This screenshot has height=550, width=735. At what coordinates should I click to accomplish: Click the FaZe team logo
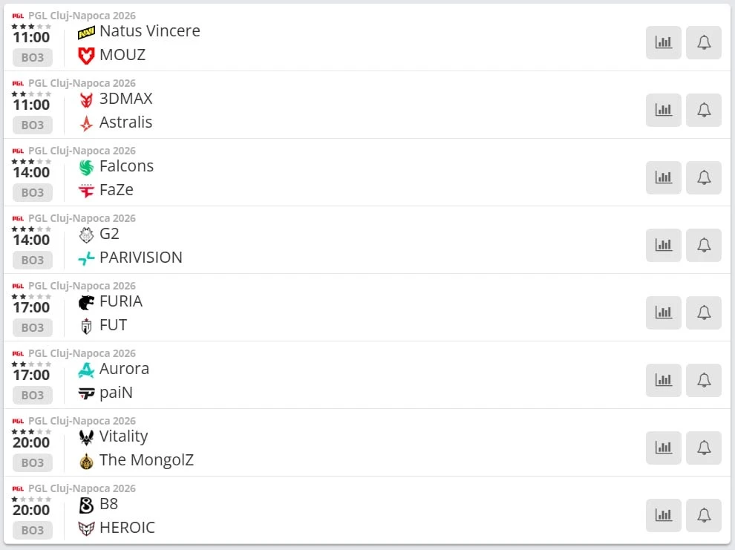(87, 191)
